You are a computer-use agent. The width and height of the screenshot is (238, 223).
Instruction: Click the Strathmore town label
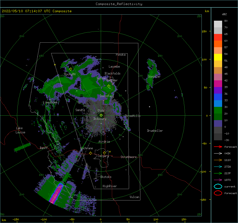[x=129, y=157]
